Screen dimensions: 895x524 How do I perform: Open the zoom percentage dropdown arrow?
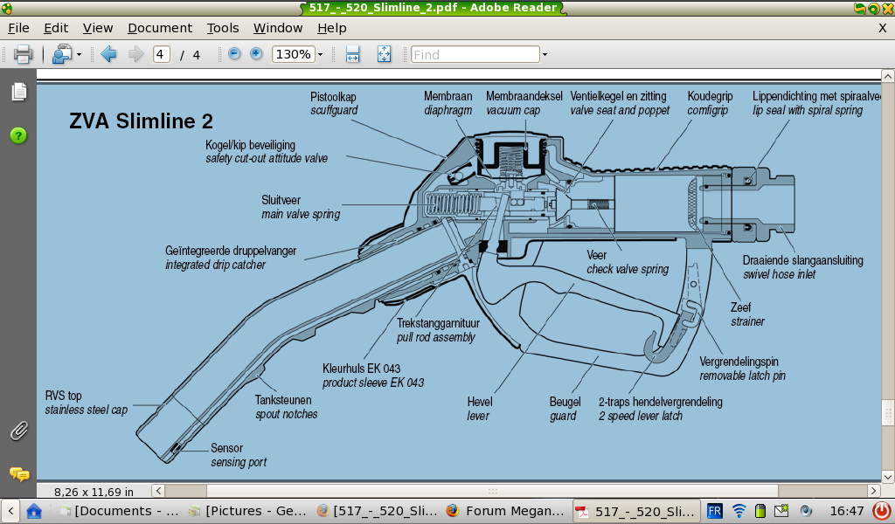point(320,55)
